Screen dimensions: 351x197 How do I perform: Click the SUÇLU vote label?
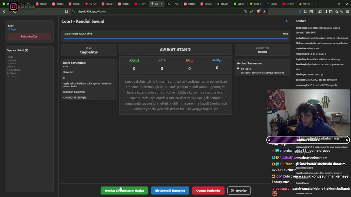[x=189, y=60]
